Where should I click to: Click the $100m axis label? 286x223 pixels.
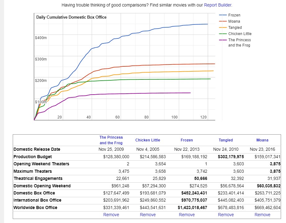click(x=41, y=102)
